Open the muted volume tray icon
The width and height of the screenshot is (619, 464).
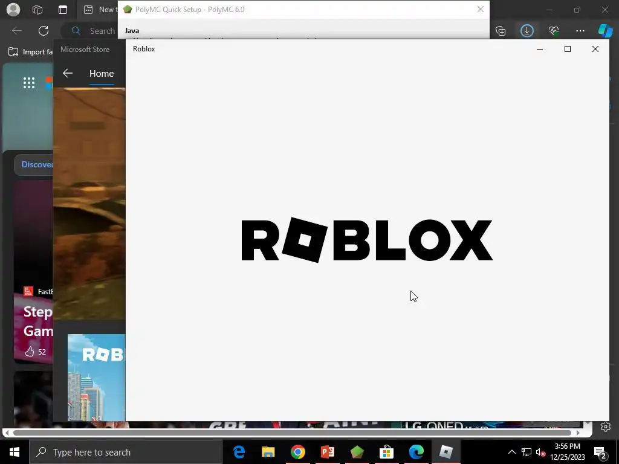point(540,452)
